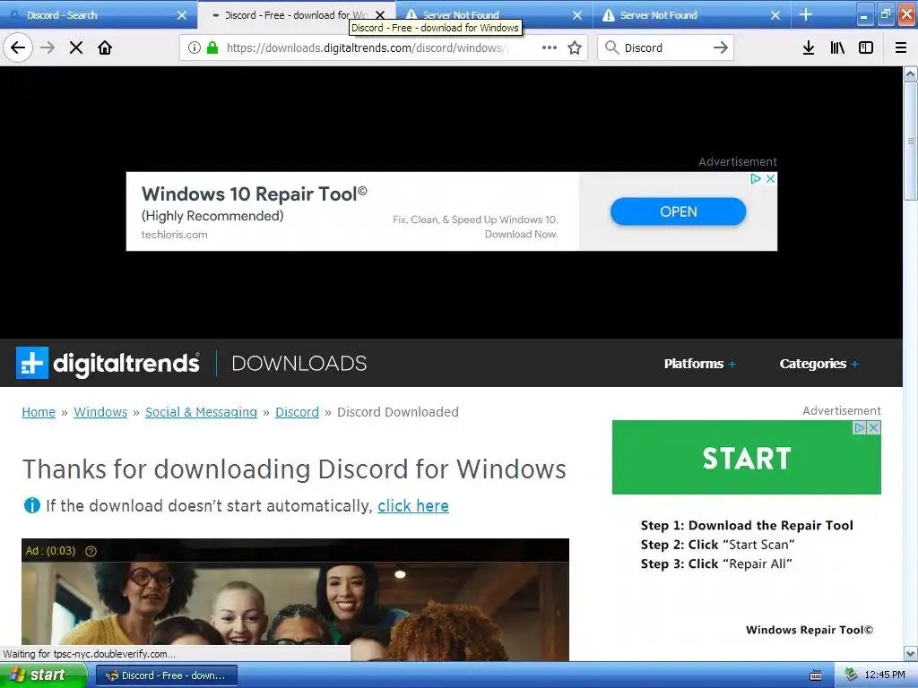
Task: Click the Discord search box
Action: point(666,47)
